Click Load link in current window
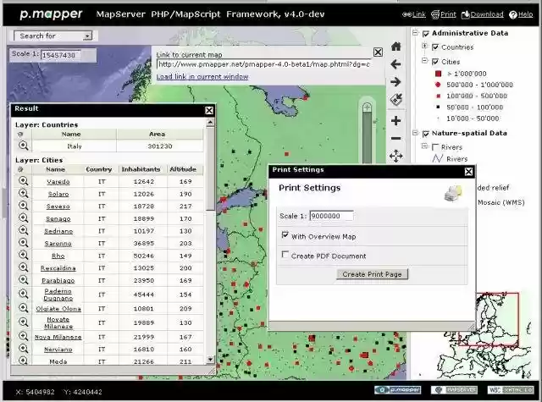This screenshot has height=402, width=542. point(202,77)
